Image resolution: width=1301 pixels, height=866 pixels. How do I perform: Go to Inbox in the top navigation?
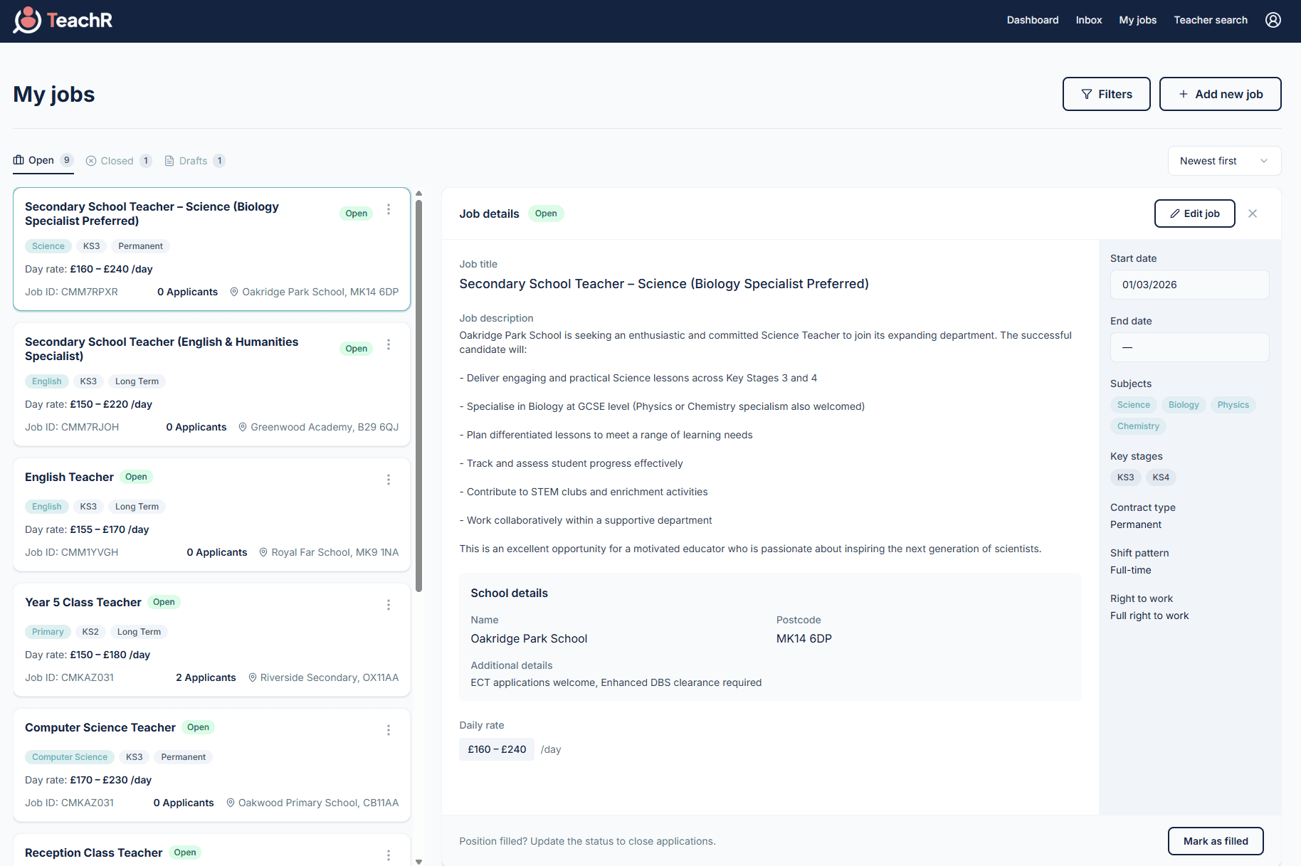[x=1088, y=20]
